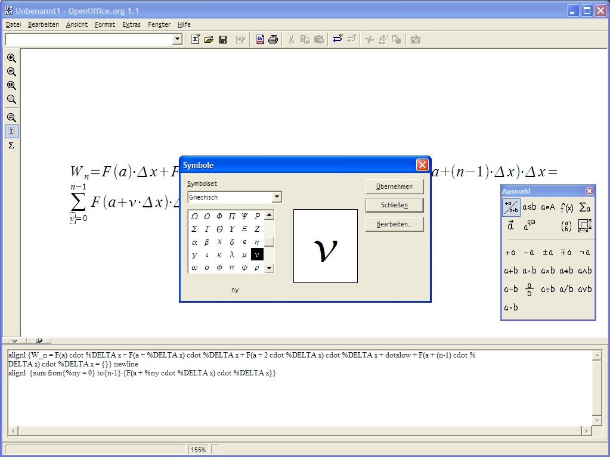Toggle the formula cursor tool
The image size is (610, 457).
11,131
